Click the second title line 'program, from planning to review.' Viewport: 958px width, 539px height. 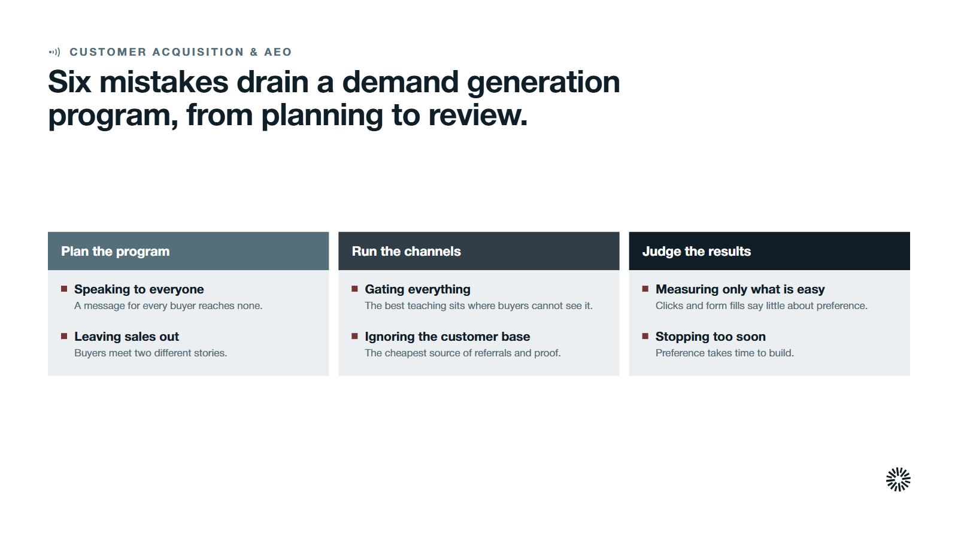point(288,115)
